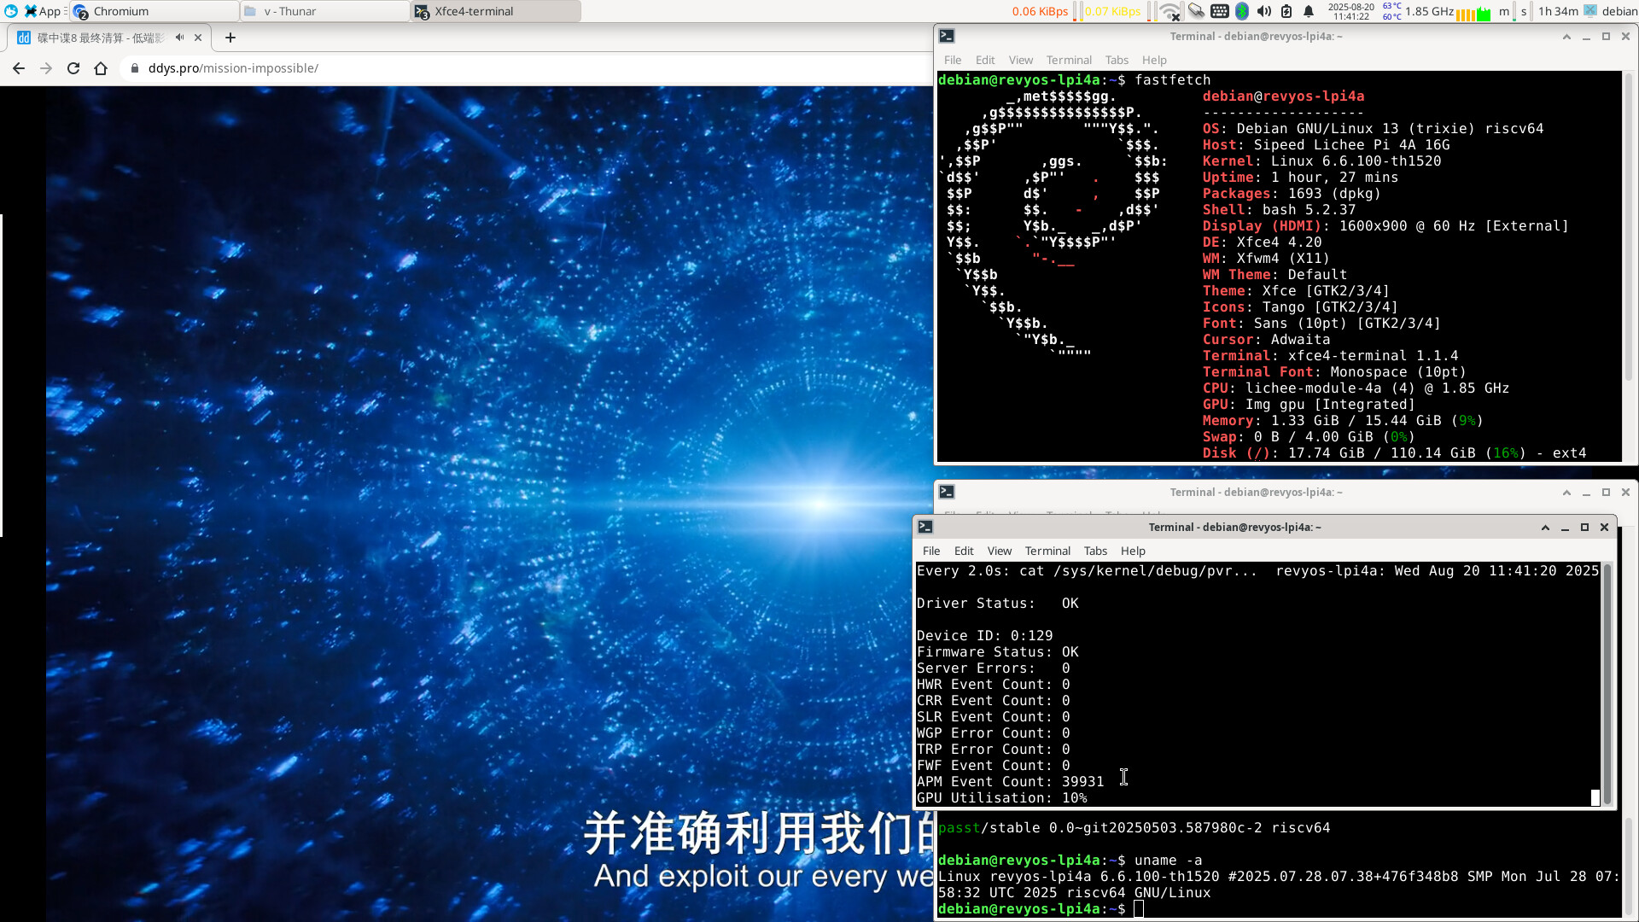
Task: Click the Bluetooth tray icon
Action: click(1242, 11)
